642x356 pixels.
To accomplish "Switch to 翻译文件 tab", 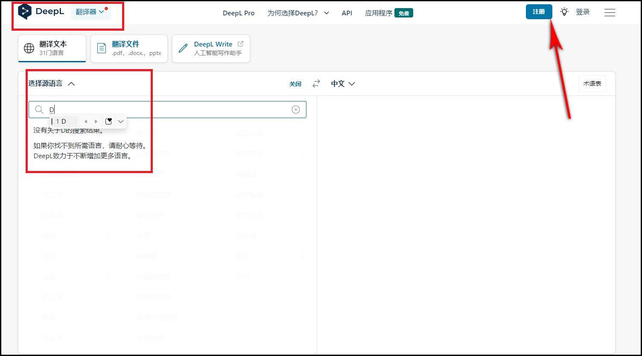I will [x=129, y=48].
